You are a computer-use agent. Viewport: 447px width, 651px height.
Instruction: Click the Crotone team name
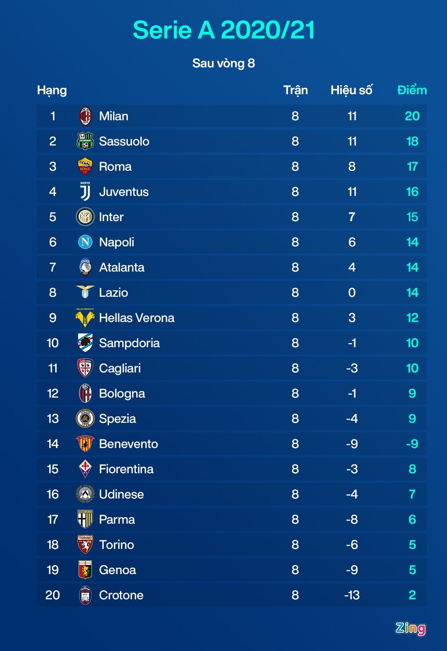click(x=121, y=595)
